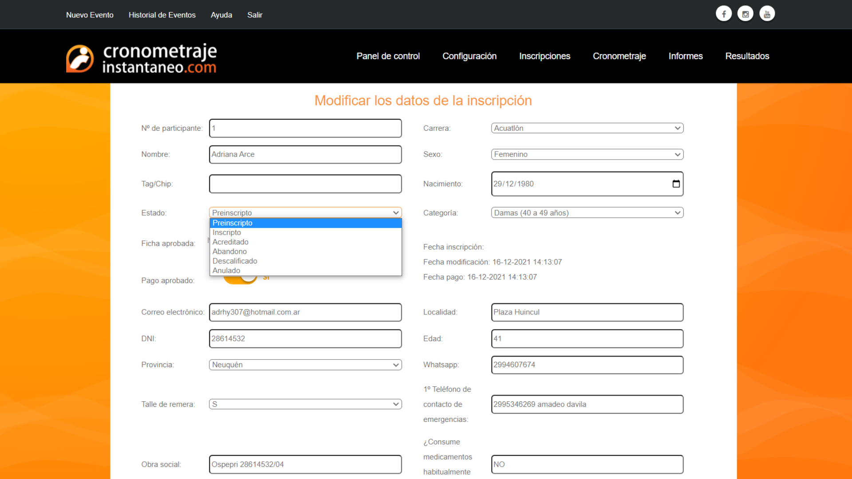
Task: Open the Instagram icon in the top bar
Action: point(745,13)
